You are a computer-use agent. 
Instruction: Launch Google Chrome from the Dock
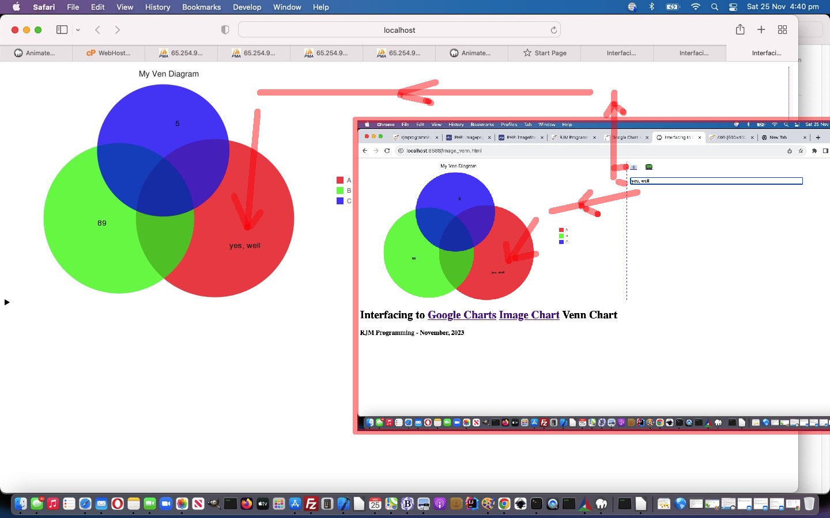pyautogui.click(x=504, y=504)
